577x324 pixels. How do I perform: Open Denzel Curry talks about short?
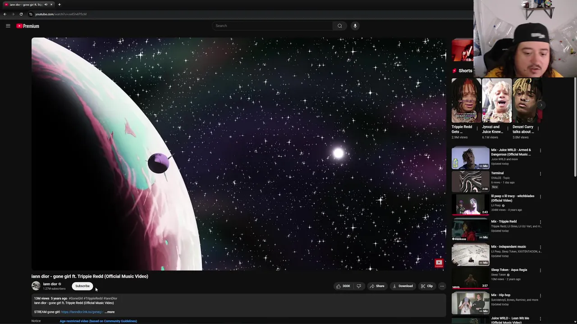coord(527,101)
